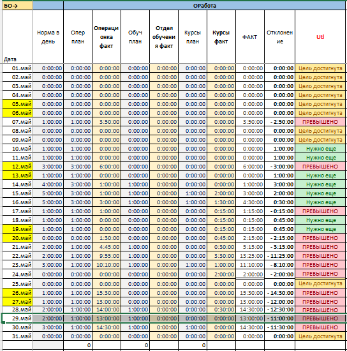Screen dimensions: 347x351
Task: Click the 13:25:00 ФАКТ cell for 22.май
Action: tap(250, 256)
